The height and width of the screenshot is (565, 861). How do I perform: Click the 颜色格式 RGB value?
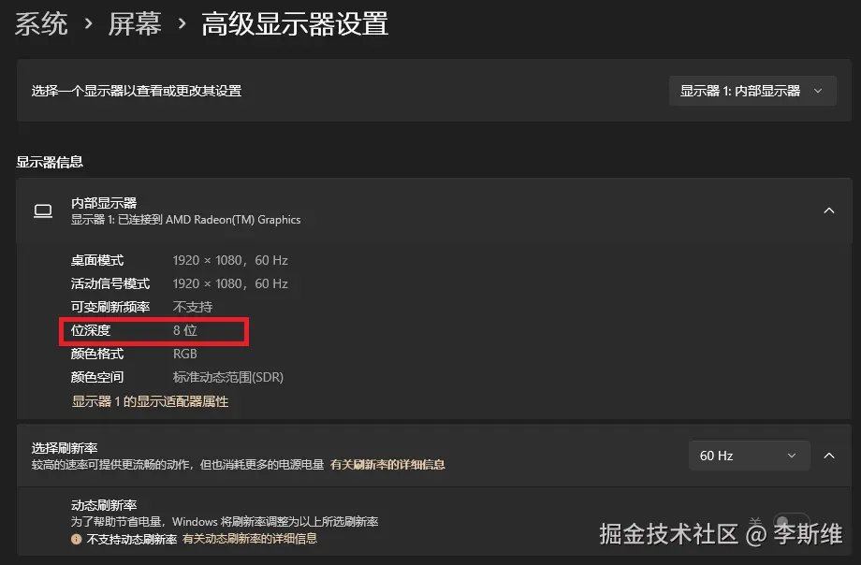click(184, 355)
